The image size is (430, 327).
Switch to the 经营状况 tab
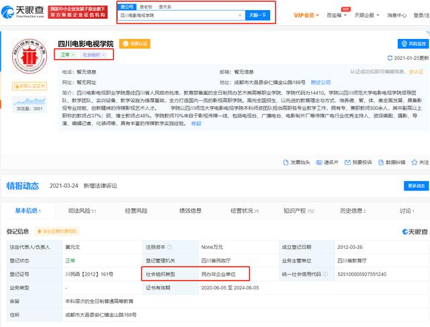pyautogui.click(x=245, y=211)
